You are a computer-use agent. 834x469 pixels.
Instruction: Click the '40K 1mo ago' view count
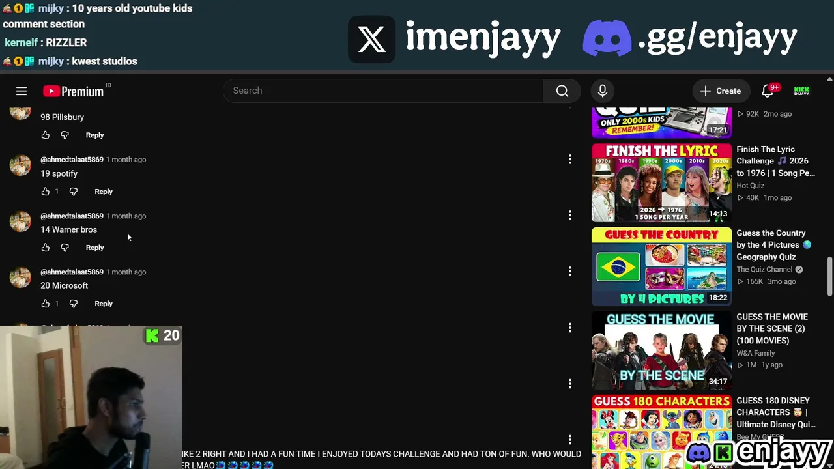click(764, 198)
